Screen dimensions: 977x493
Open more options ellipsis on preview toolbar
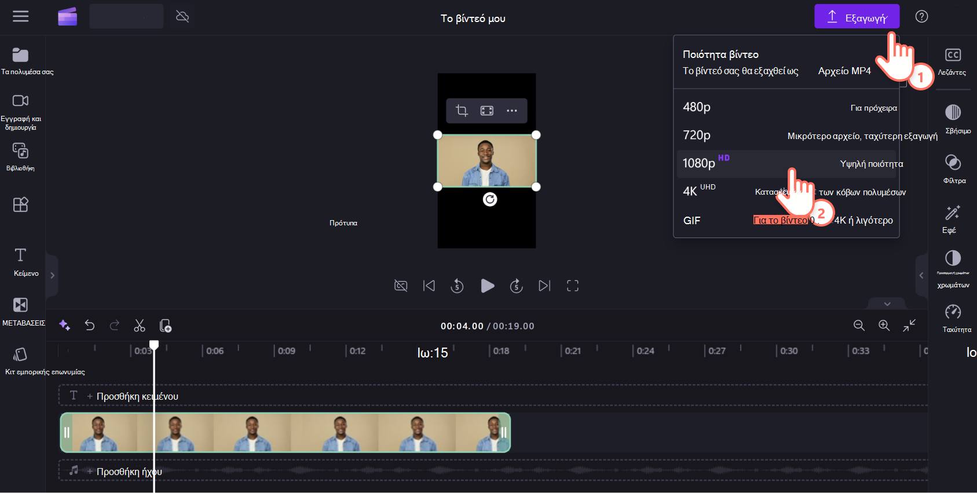[512, 111]
